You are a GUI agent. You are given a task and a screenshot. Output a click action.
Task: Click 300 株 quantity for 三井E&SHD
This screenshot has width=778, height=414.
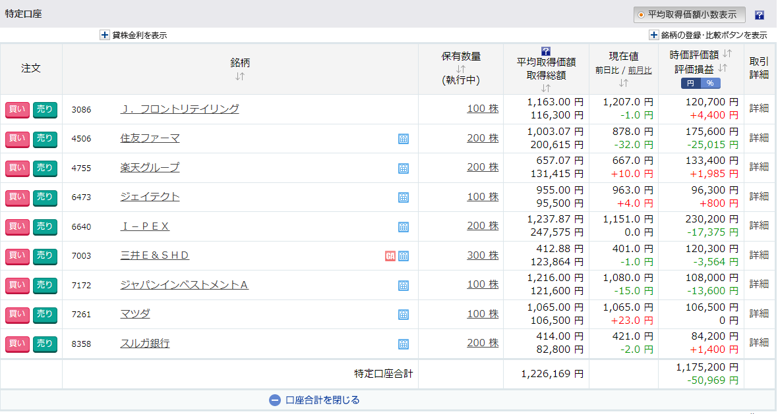point(482,255)
